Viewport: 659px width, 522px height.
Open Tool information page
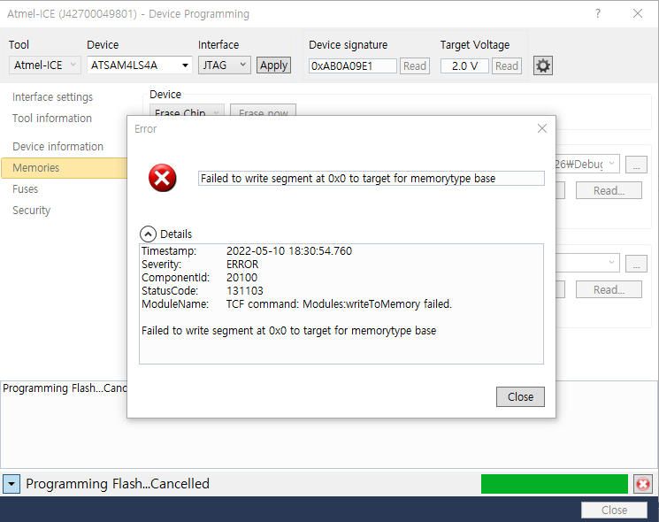(51, 118)
